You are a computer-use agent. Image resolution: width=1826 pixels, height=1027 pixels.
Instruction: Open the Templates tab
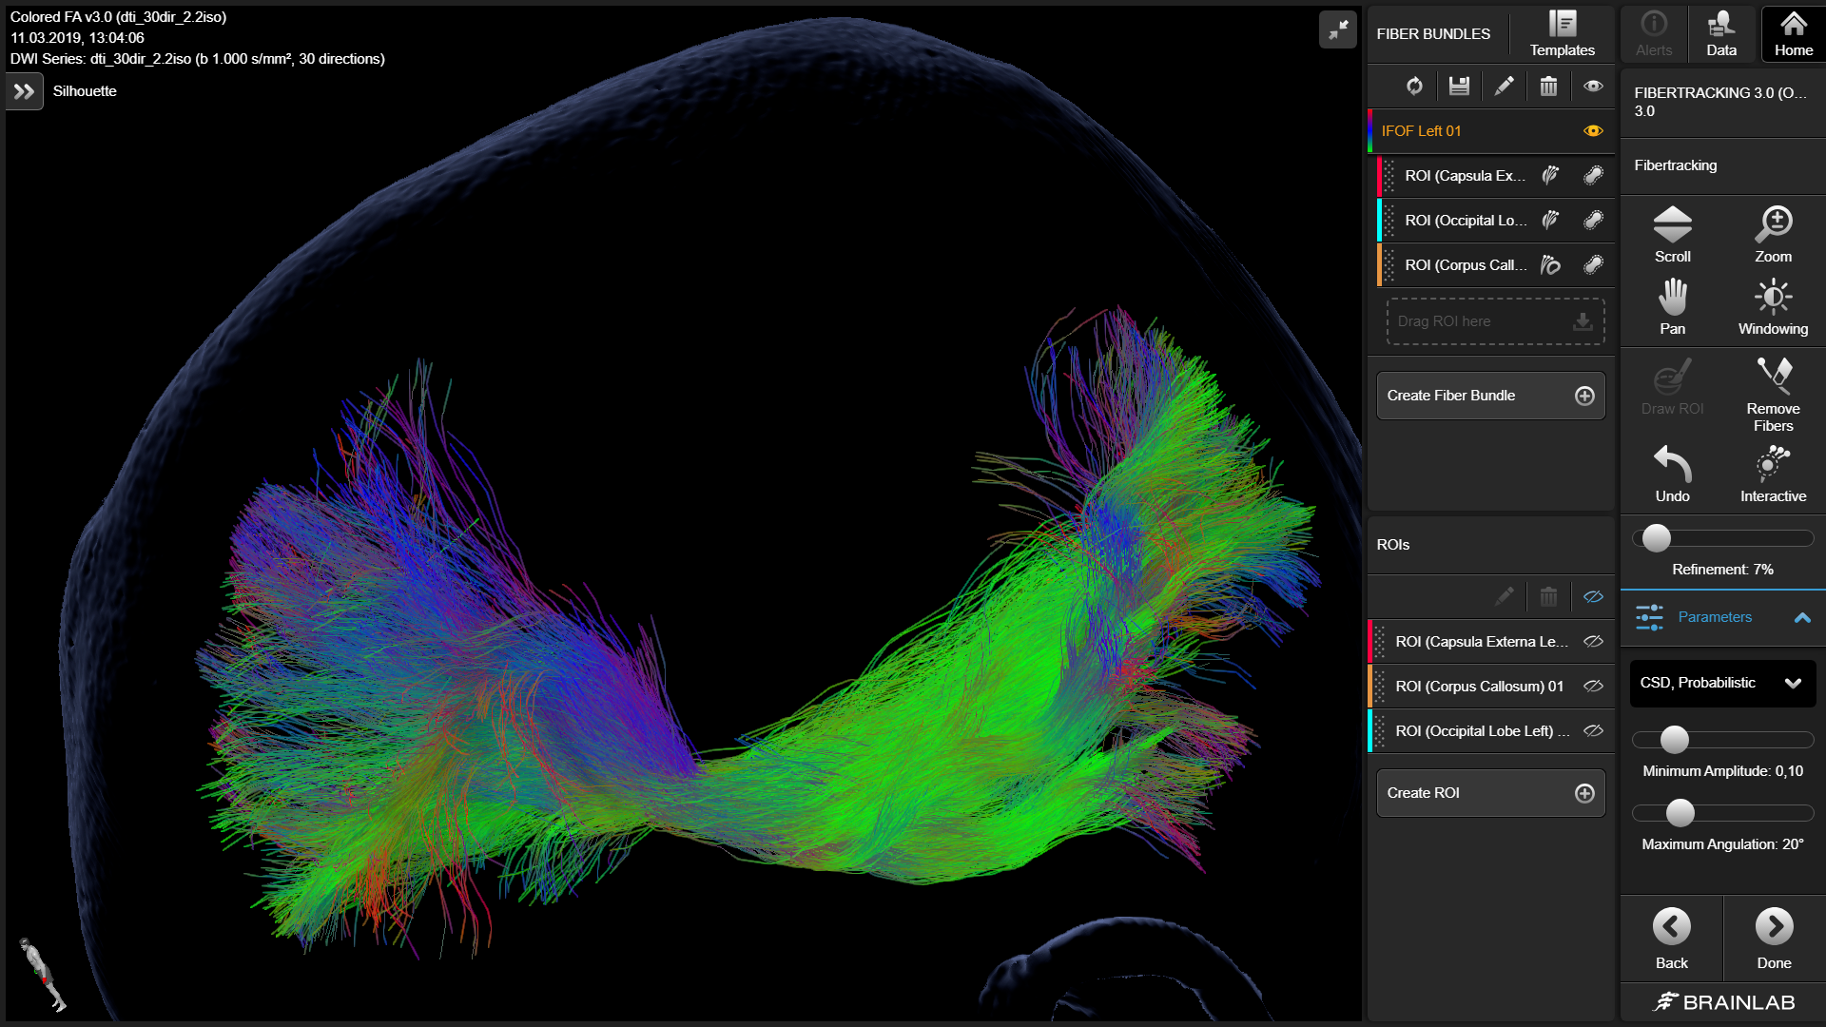[1562, 34]
